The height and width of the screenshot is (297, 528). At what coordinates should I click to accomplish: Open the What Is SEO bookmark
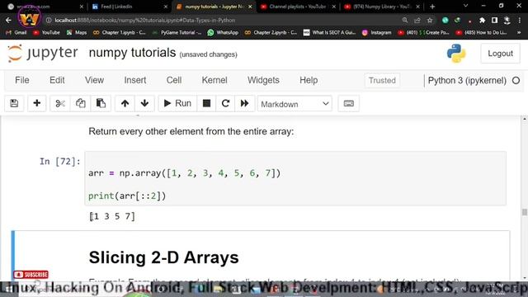pyautogui.click(x=329, y=33)
